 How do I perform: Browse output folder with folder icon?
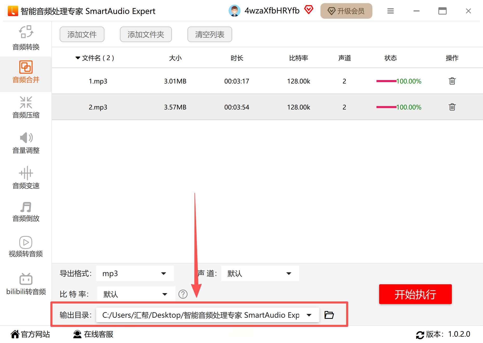[329, 315]
